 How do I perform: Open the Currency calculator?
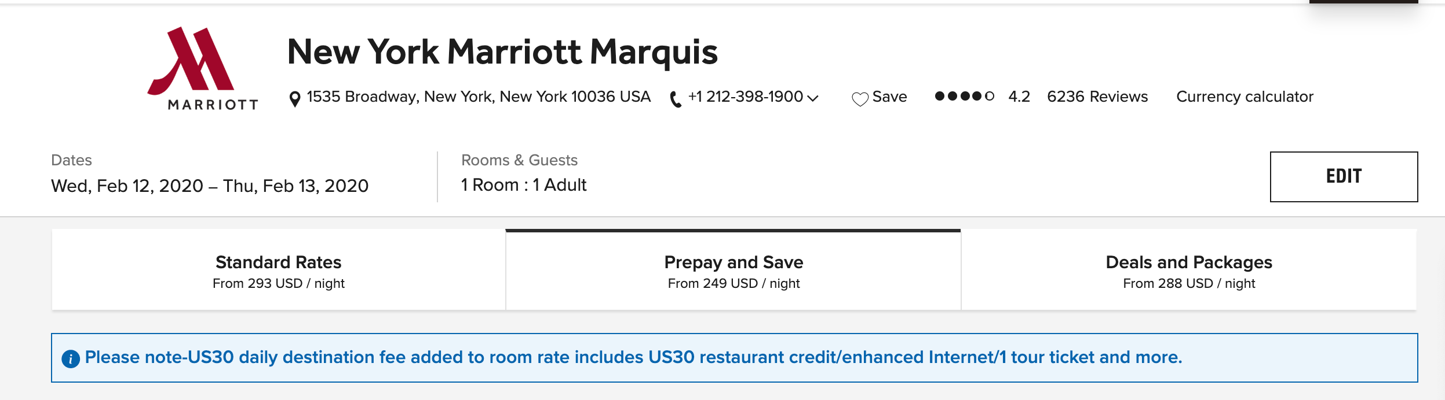pos(1245,97)
